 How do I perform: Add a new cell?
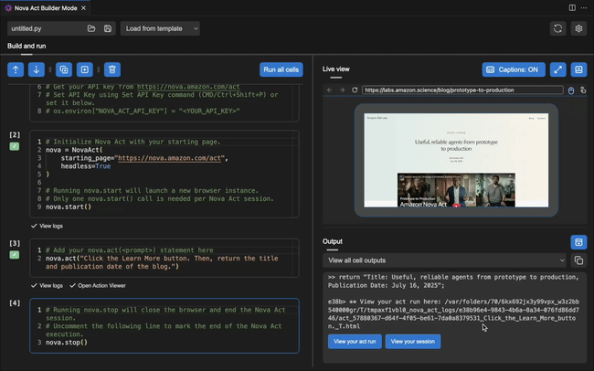click(x=85, y=69)
